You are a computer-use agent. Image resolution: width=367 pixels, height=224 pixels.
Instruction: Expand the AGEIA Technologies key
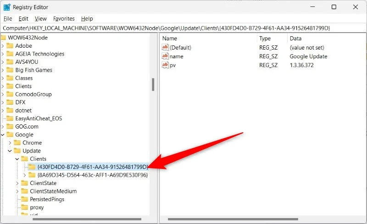click(3, 54)
